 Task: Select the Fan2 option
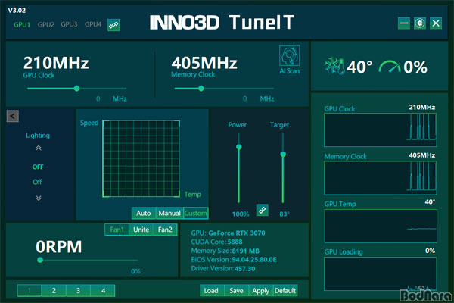tap(165, 230)
